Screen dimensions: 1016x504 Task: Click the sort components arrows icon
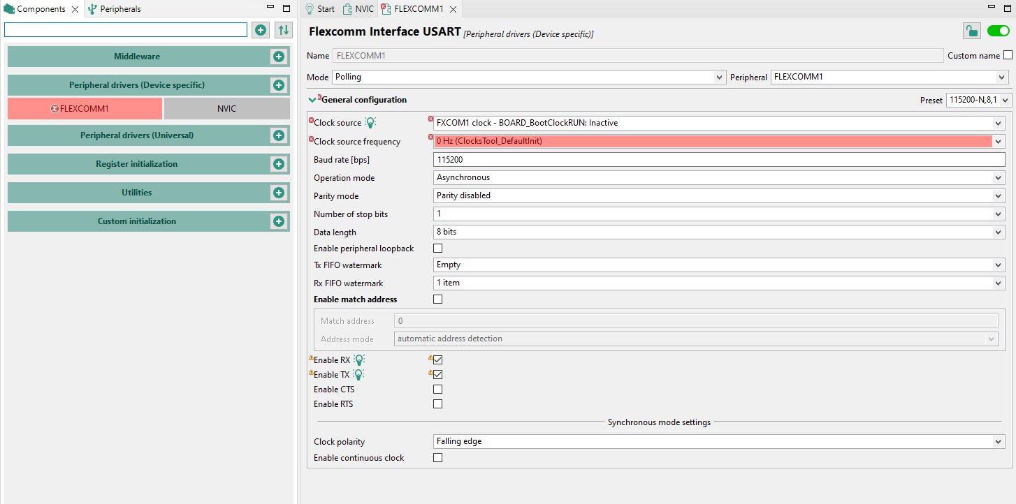click(283, 30)
